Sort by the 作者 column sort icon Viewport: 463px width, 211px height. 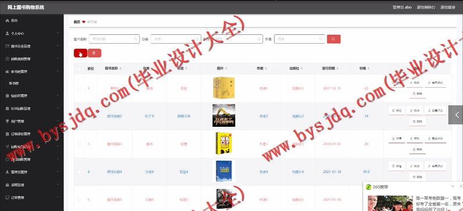(x=266, y=69)
